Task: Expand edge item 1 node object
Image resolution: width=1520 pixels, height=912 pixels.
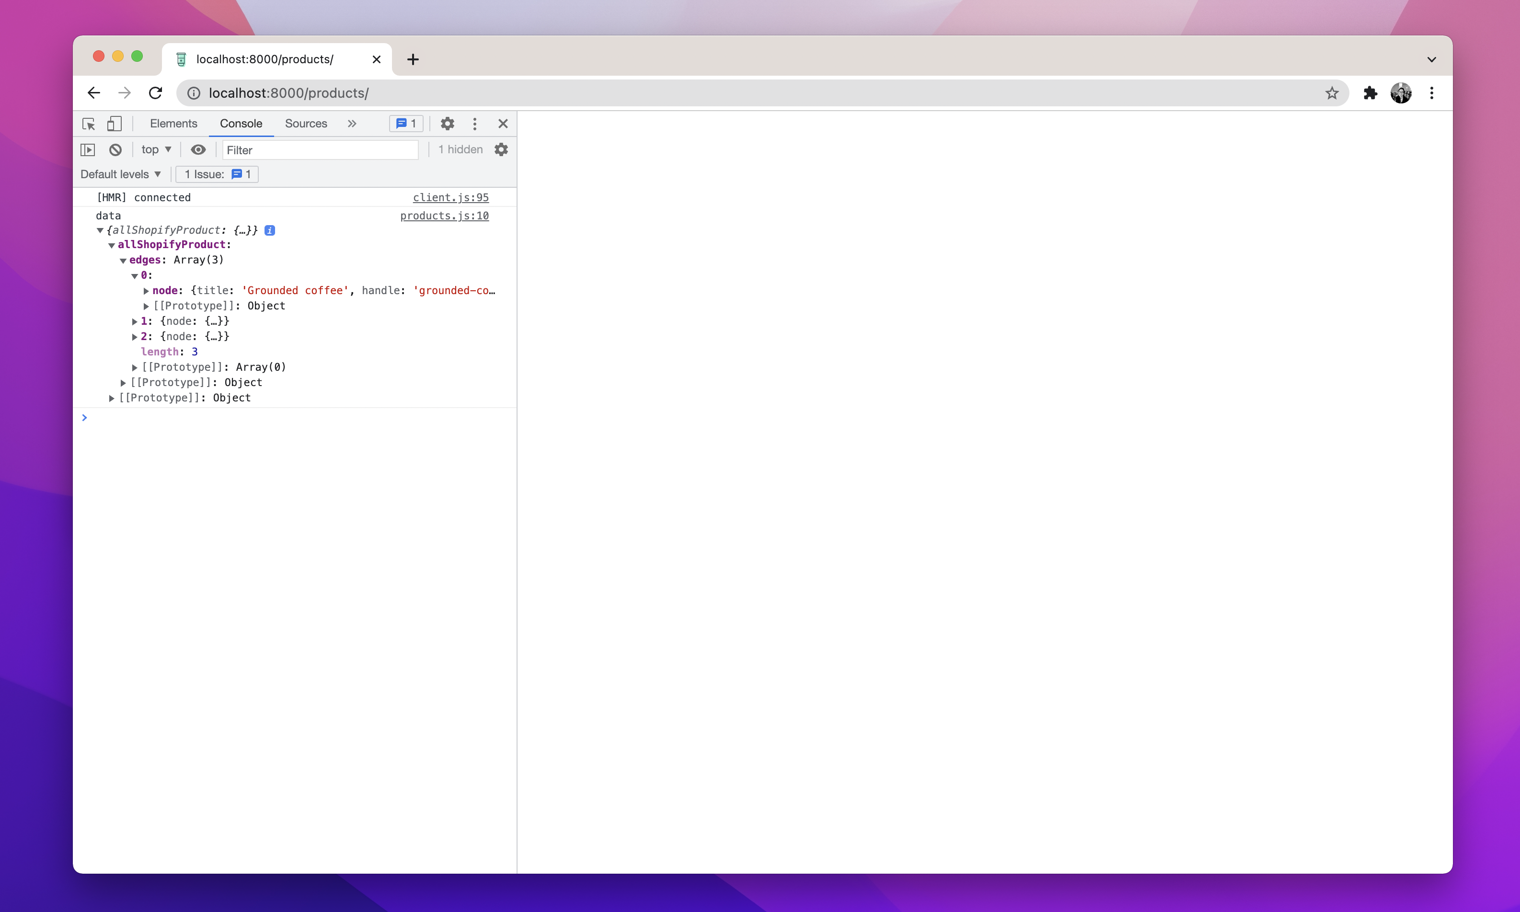Action: [135, 321]
